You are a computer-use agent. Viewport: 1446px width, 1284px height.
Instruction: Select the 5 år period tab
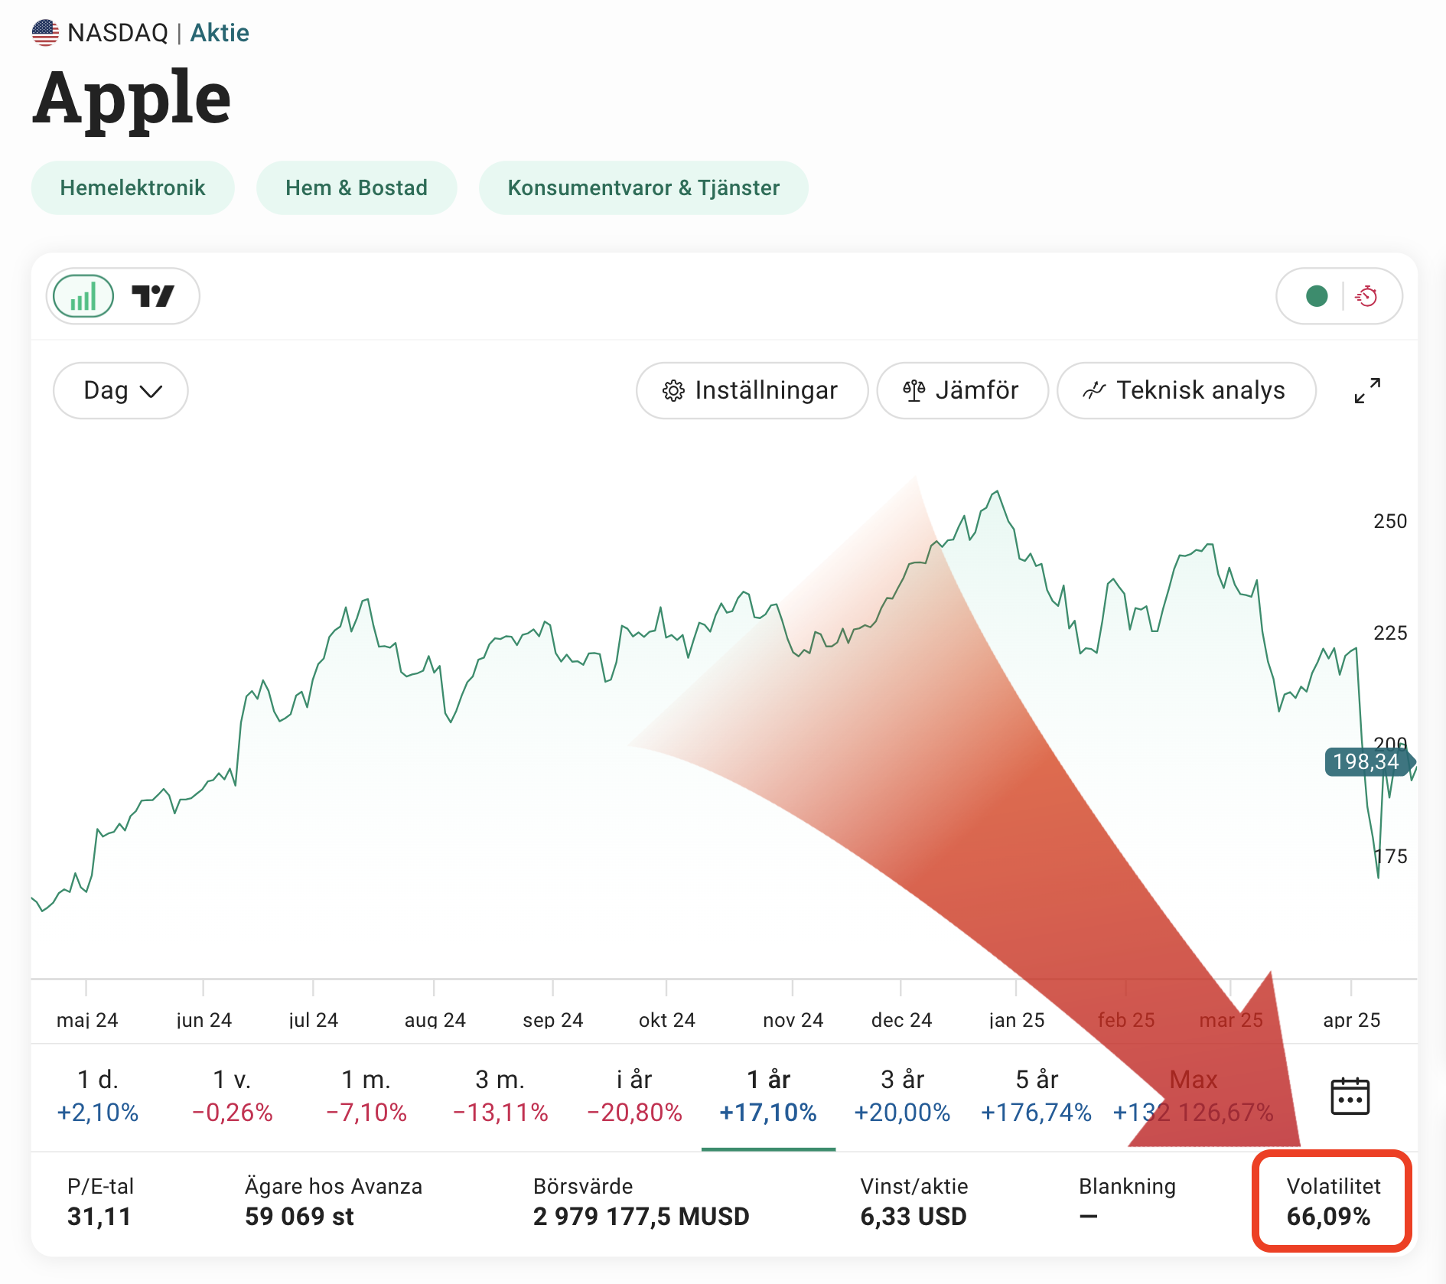pos(1036,1096)
